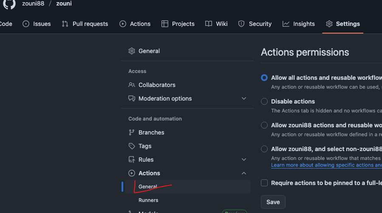The image size is (382, 213).
Task: Open Learn more about allowing specific actions link
Action: coord(326,165)
